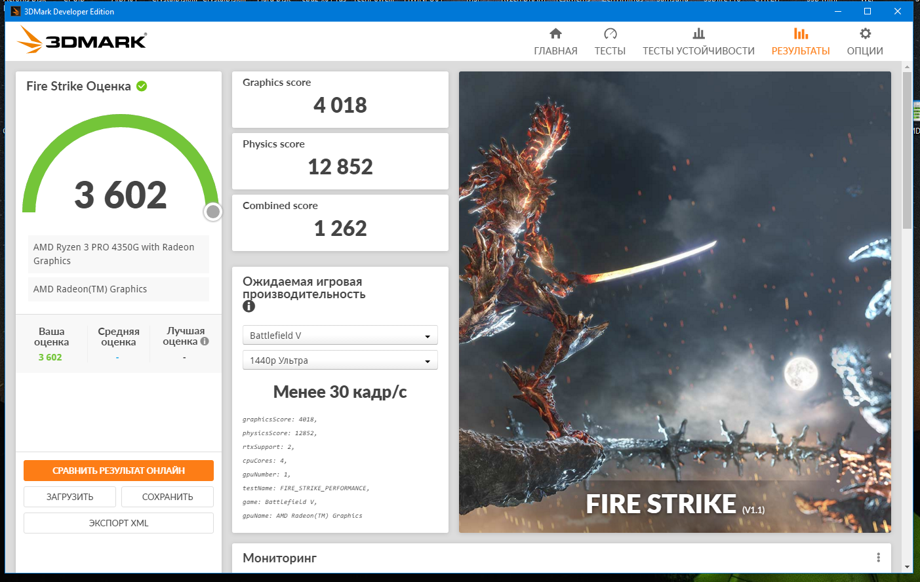Close the 3DMark Developer Edition window

click(898, 11)
